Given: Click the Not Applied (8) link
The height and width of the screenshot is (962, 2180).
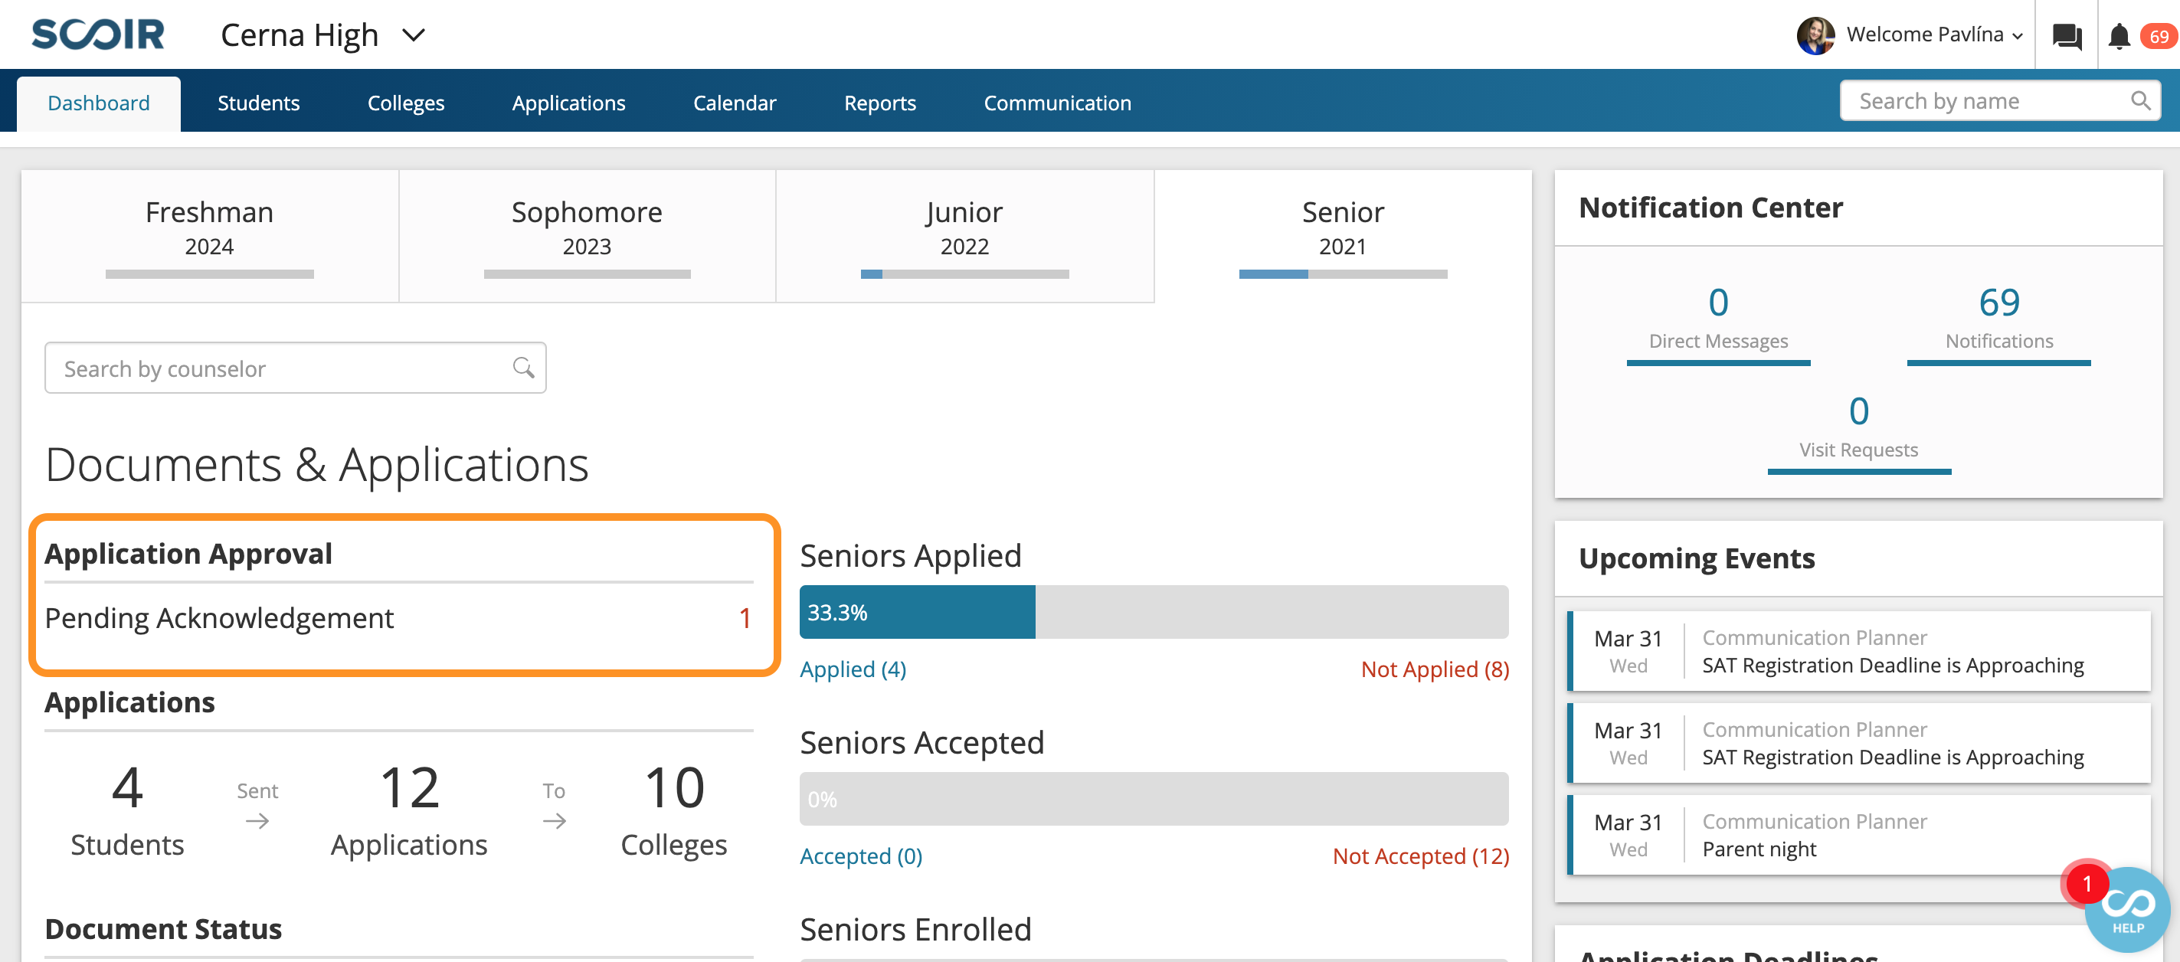Looking at the screenshot, I should [x=1435, y=669].
